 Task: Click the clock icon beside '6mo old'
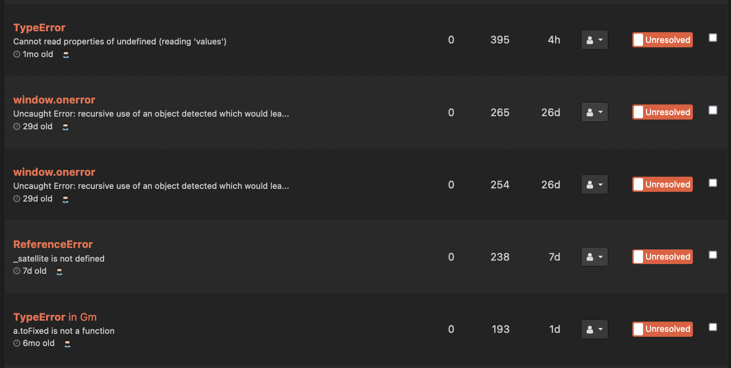click(x=15, y=343)
